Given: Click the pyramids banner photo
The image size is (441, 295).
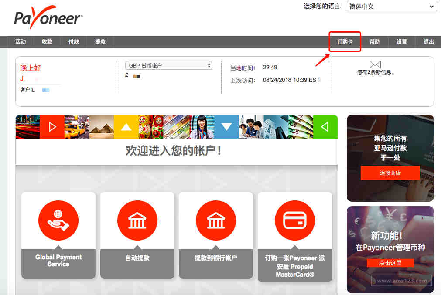Looking at the screenshot, I should tap(102, 127).
